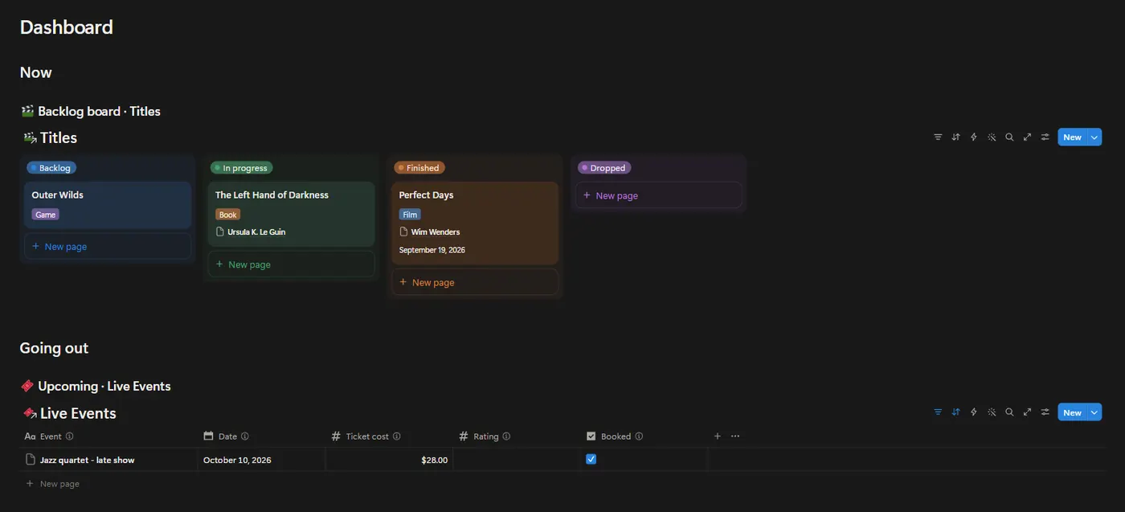
Task: Click the Upcoming · Live Events heading
Action: [x=104, y=387]
